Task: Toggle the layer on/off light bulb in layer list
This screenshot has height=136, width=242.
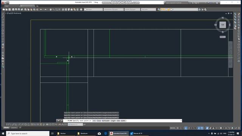Action: (161, 9)
